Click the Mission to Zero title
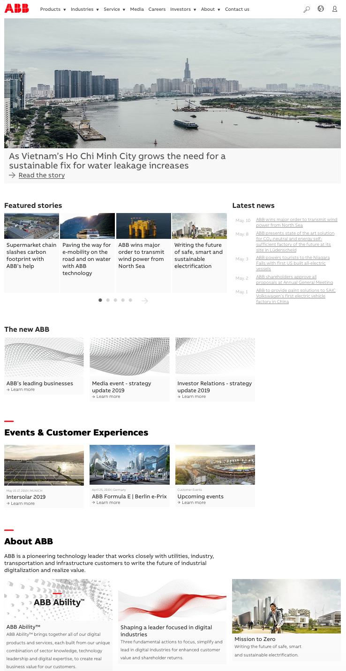 [x=255, y=639]
